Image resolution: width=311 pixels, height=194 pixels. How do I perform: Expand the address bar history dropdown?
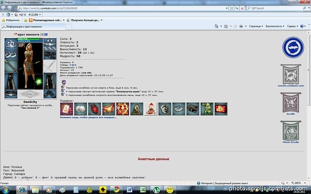click(x=227, y=8)
